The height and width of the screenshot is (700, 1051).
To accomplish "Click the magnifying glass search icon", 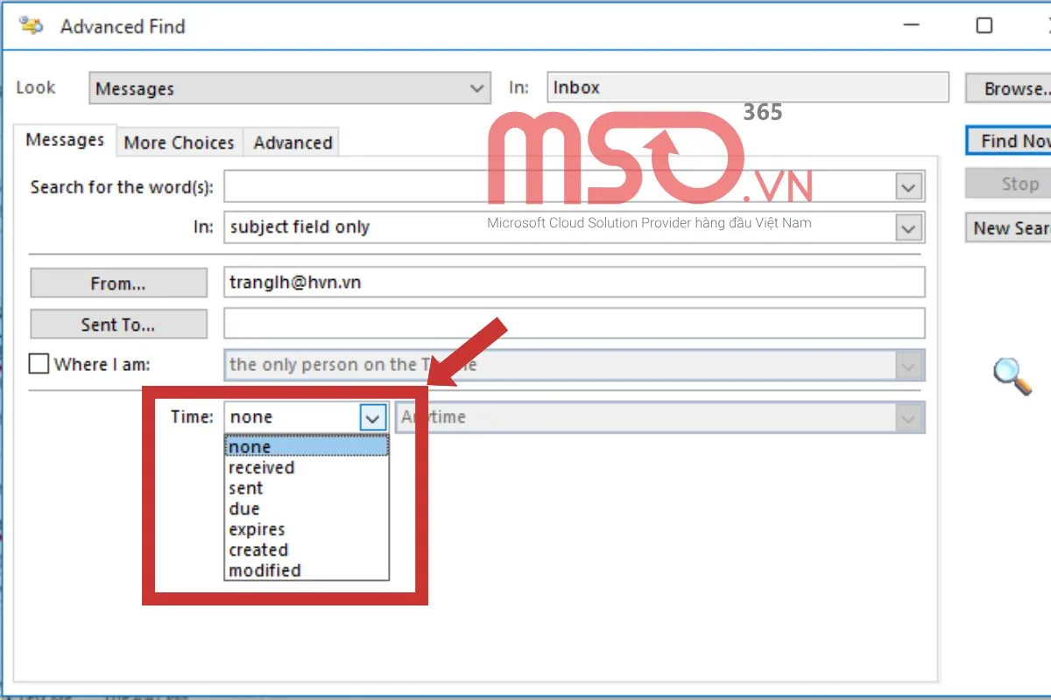I will pyautogui.click(x=1012, y=374).
